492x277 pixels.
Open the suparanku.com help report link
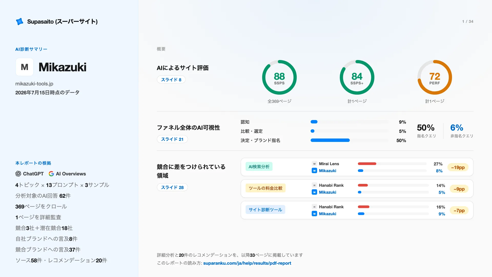pyautogui.click(x=247, y=263)
